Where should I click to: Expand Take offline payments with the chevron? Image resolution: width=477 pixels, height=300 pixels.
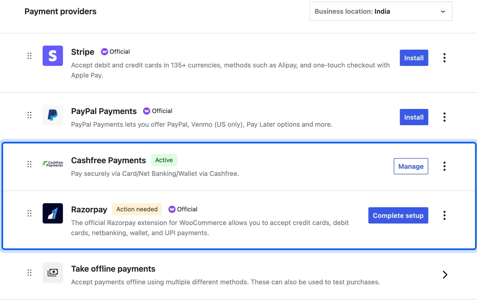click(x=445, y=275)
